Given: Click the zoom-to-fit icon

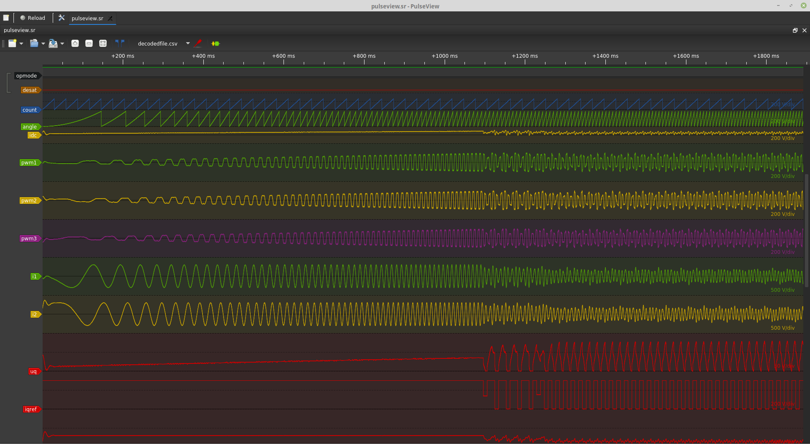Looking at the screenshot, I should click(x=103, y=43).
